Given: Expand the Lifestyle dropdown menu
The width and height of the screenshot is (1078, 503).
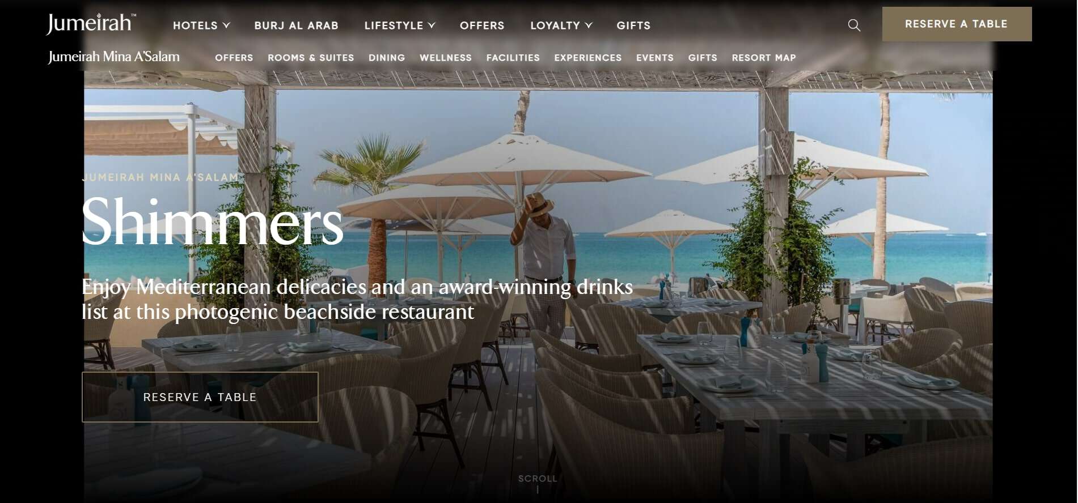Looking at the screenshot, I should tap(400, 25).
